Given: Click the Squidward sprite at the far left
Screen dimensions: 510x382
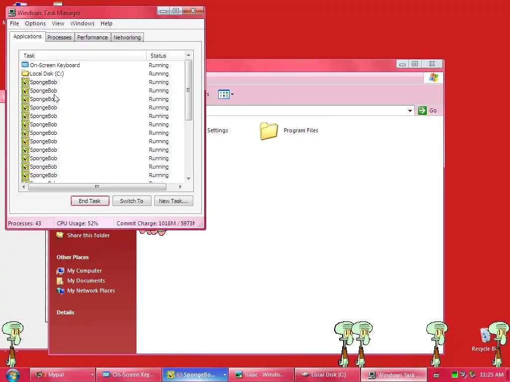Looking at the screenshot, I should (12, 344).
